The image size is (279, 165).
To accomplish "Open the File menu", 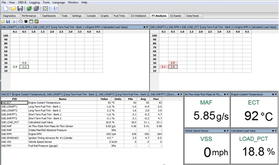I will point(4,3).
